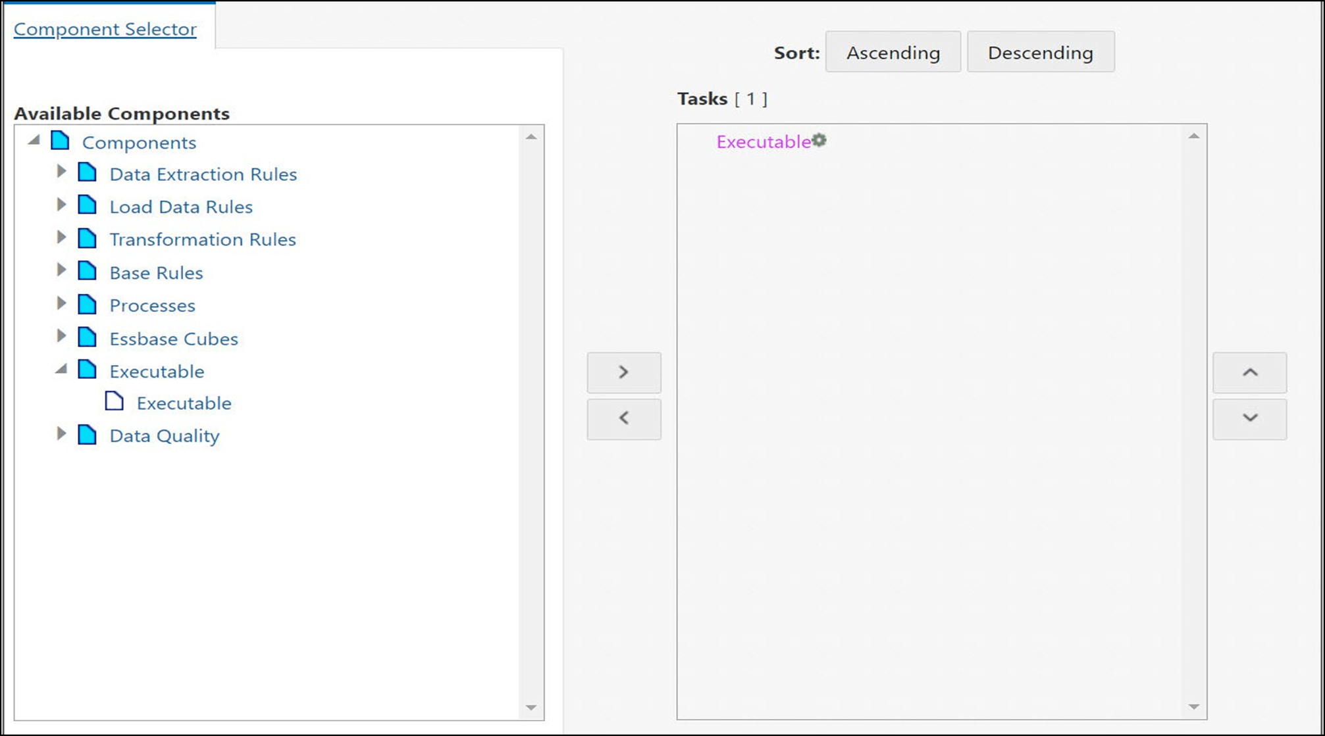Expand the Data Quality node
1325x736 pixels.
tap(61, 434)
